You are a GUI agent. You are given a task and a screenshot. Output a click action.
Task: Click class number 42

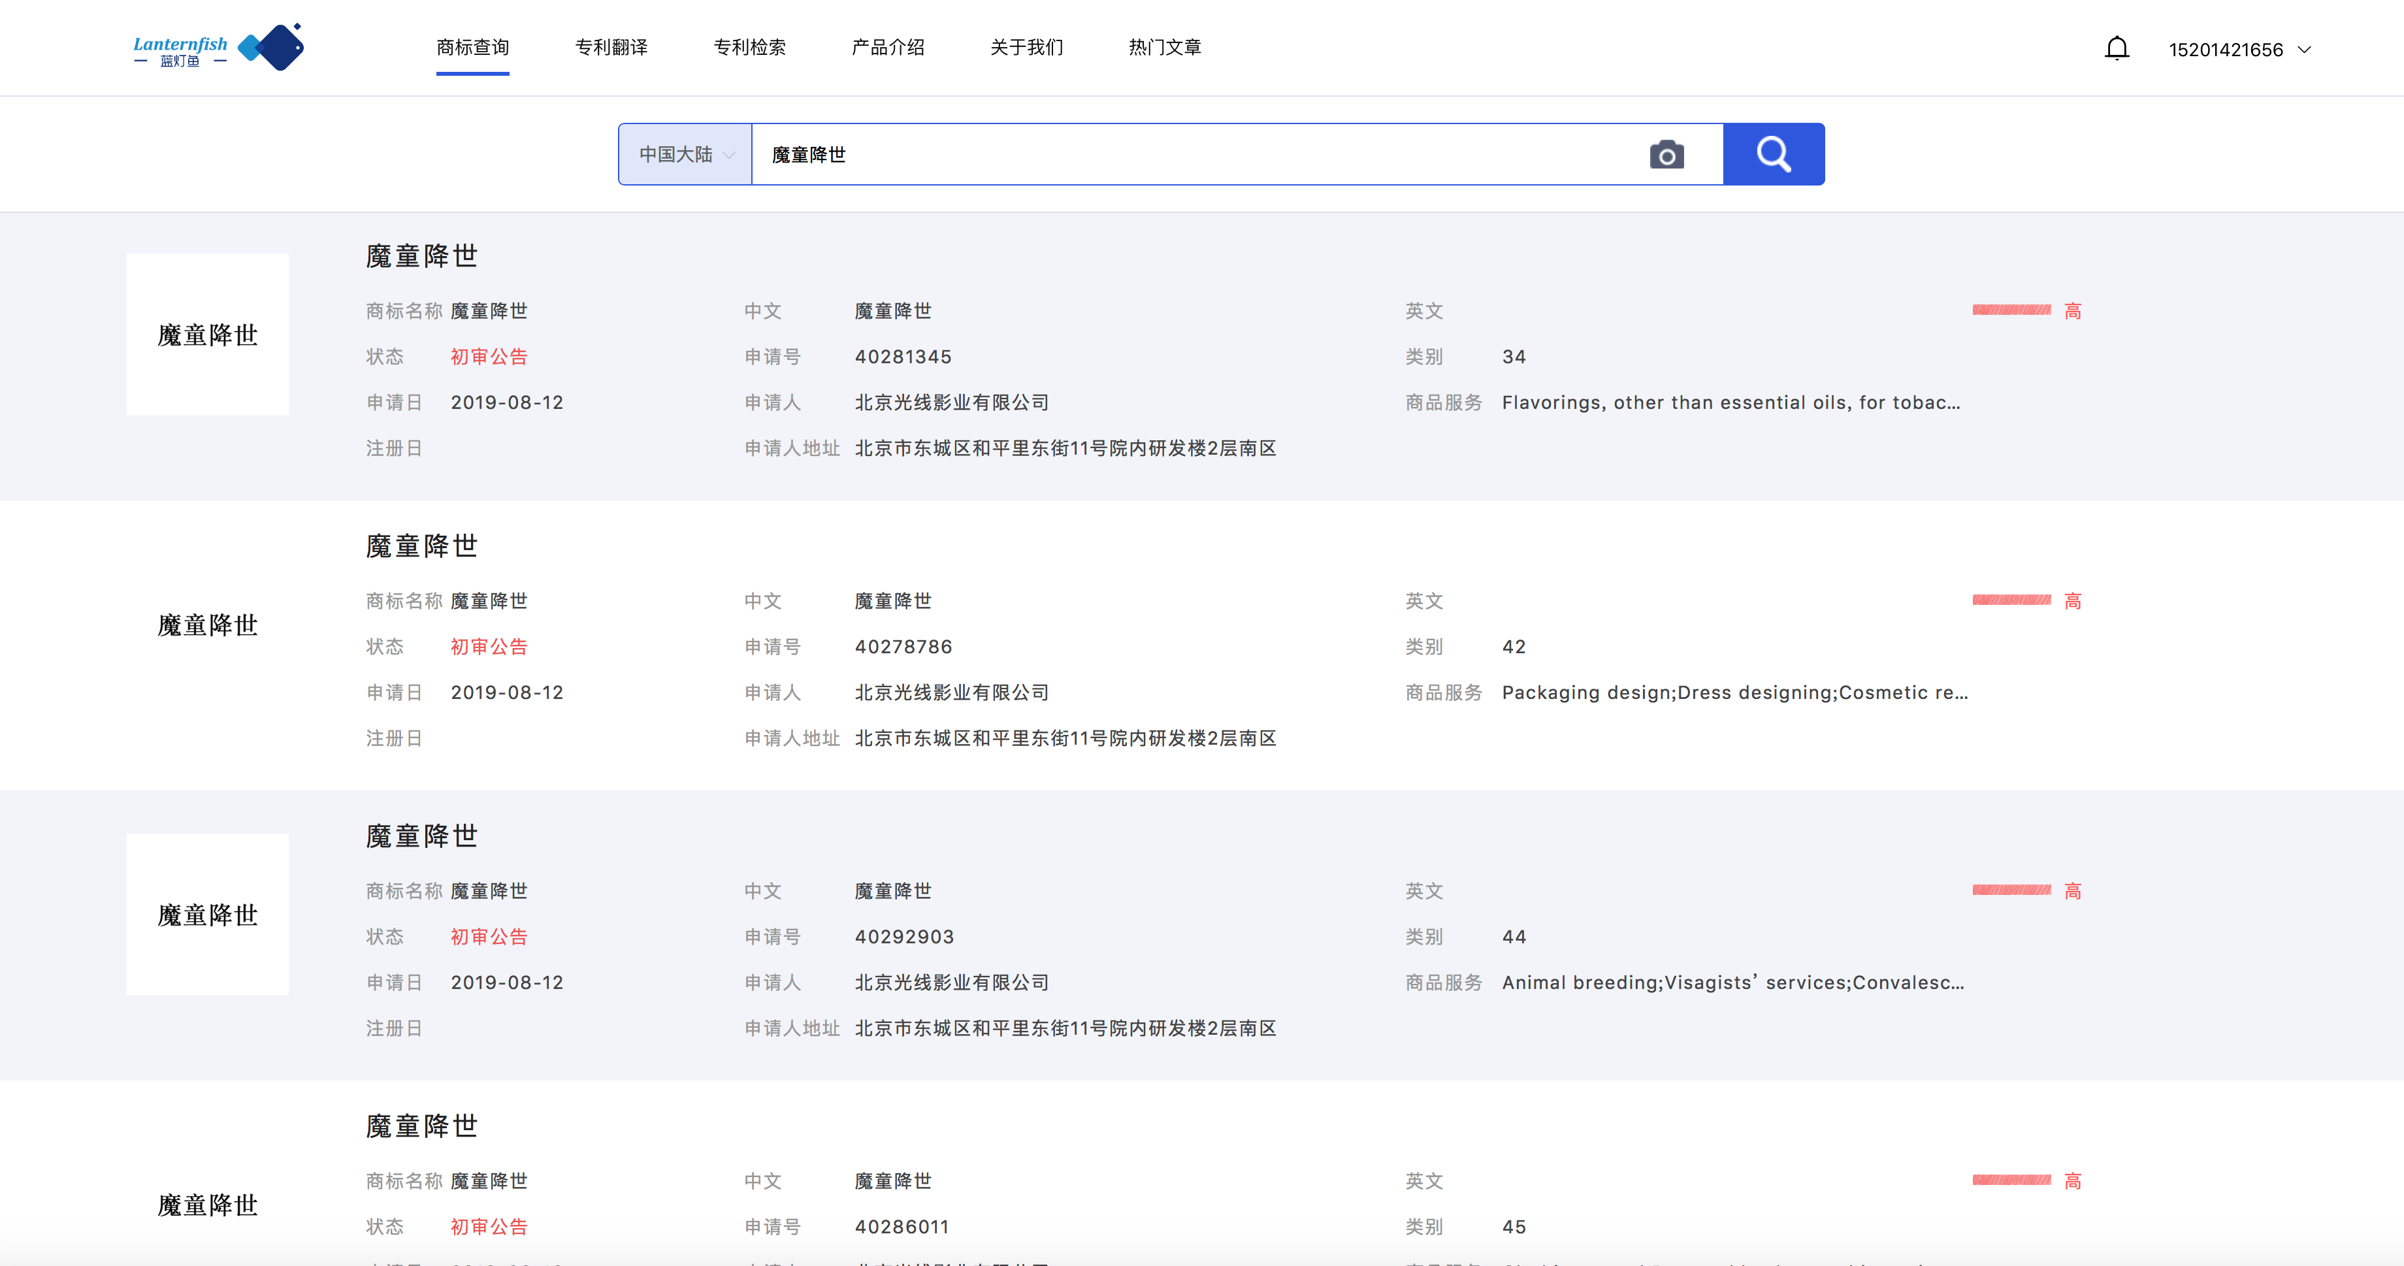pos(1514,647)
